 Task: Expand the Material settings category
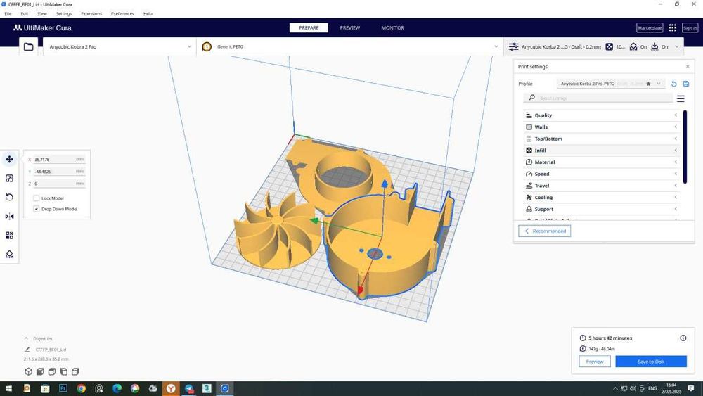point(601,162)
